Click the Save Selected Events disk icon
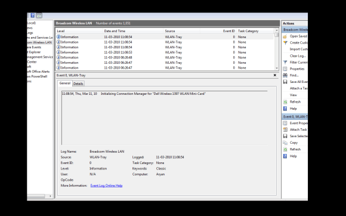346x216 pixels. [285, 136]
